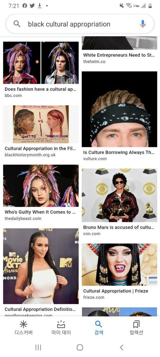Open the Collections bookmark tab
This screenshot has width=160, height=357.
tap(136, 328)
